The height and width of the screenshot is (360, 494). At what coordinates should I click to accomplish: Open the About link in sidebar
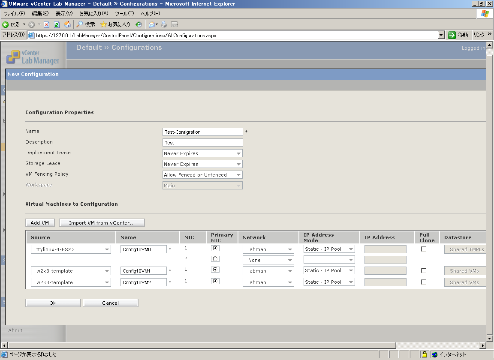click(x=15, y=330)
